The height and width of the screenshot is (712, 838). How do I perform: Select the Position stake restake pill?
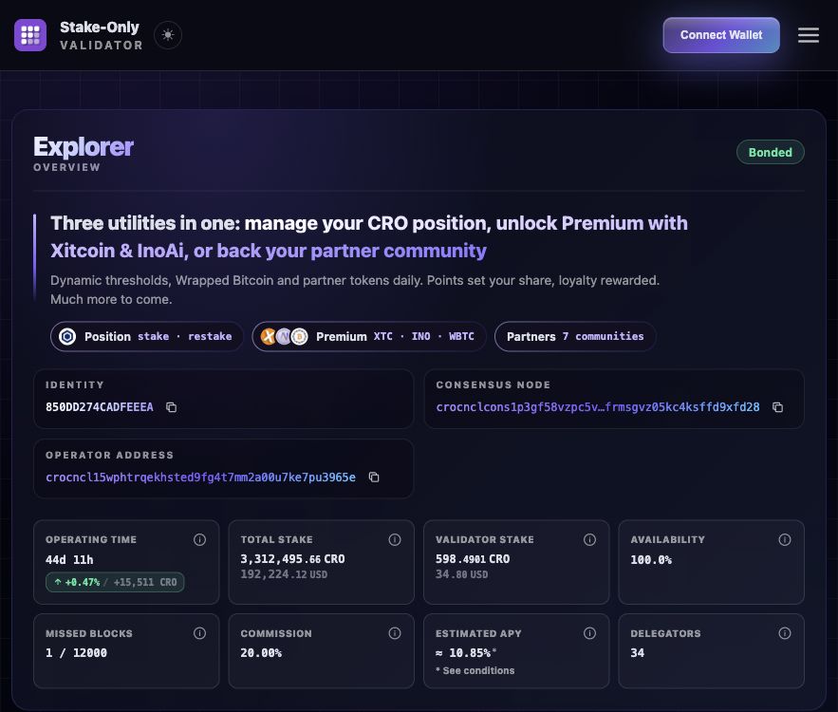pyautogui.click(x=147, y=336)
